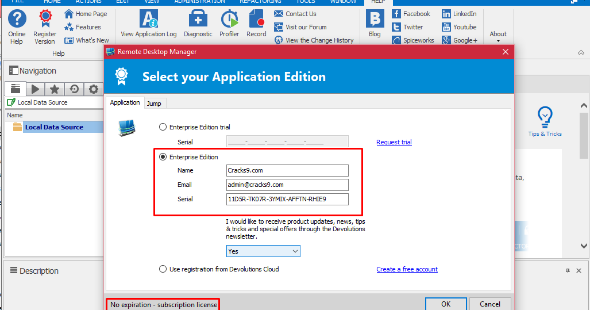
Task: Open View Application Log
Action: [149, 24]
